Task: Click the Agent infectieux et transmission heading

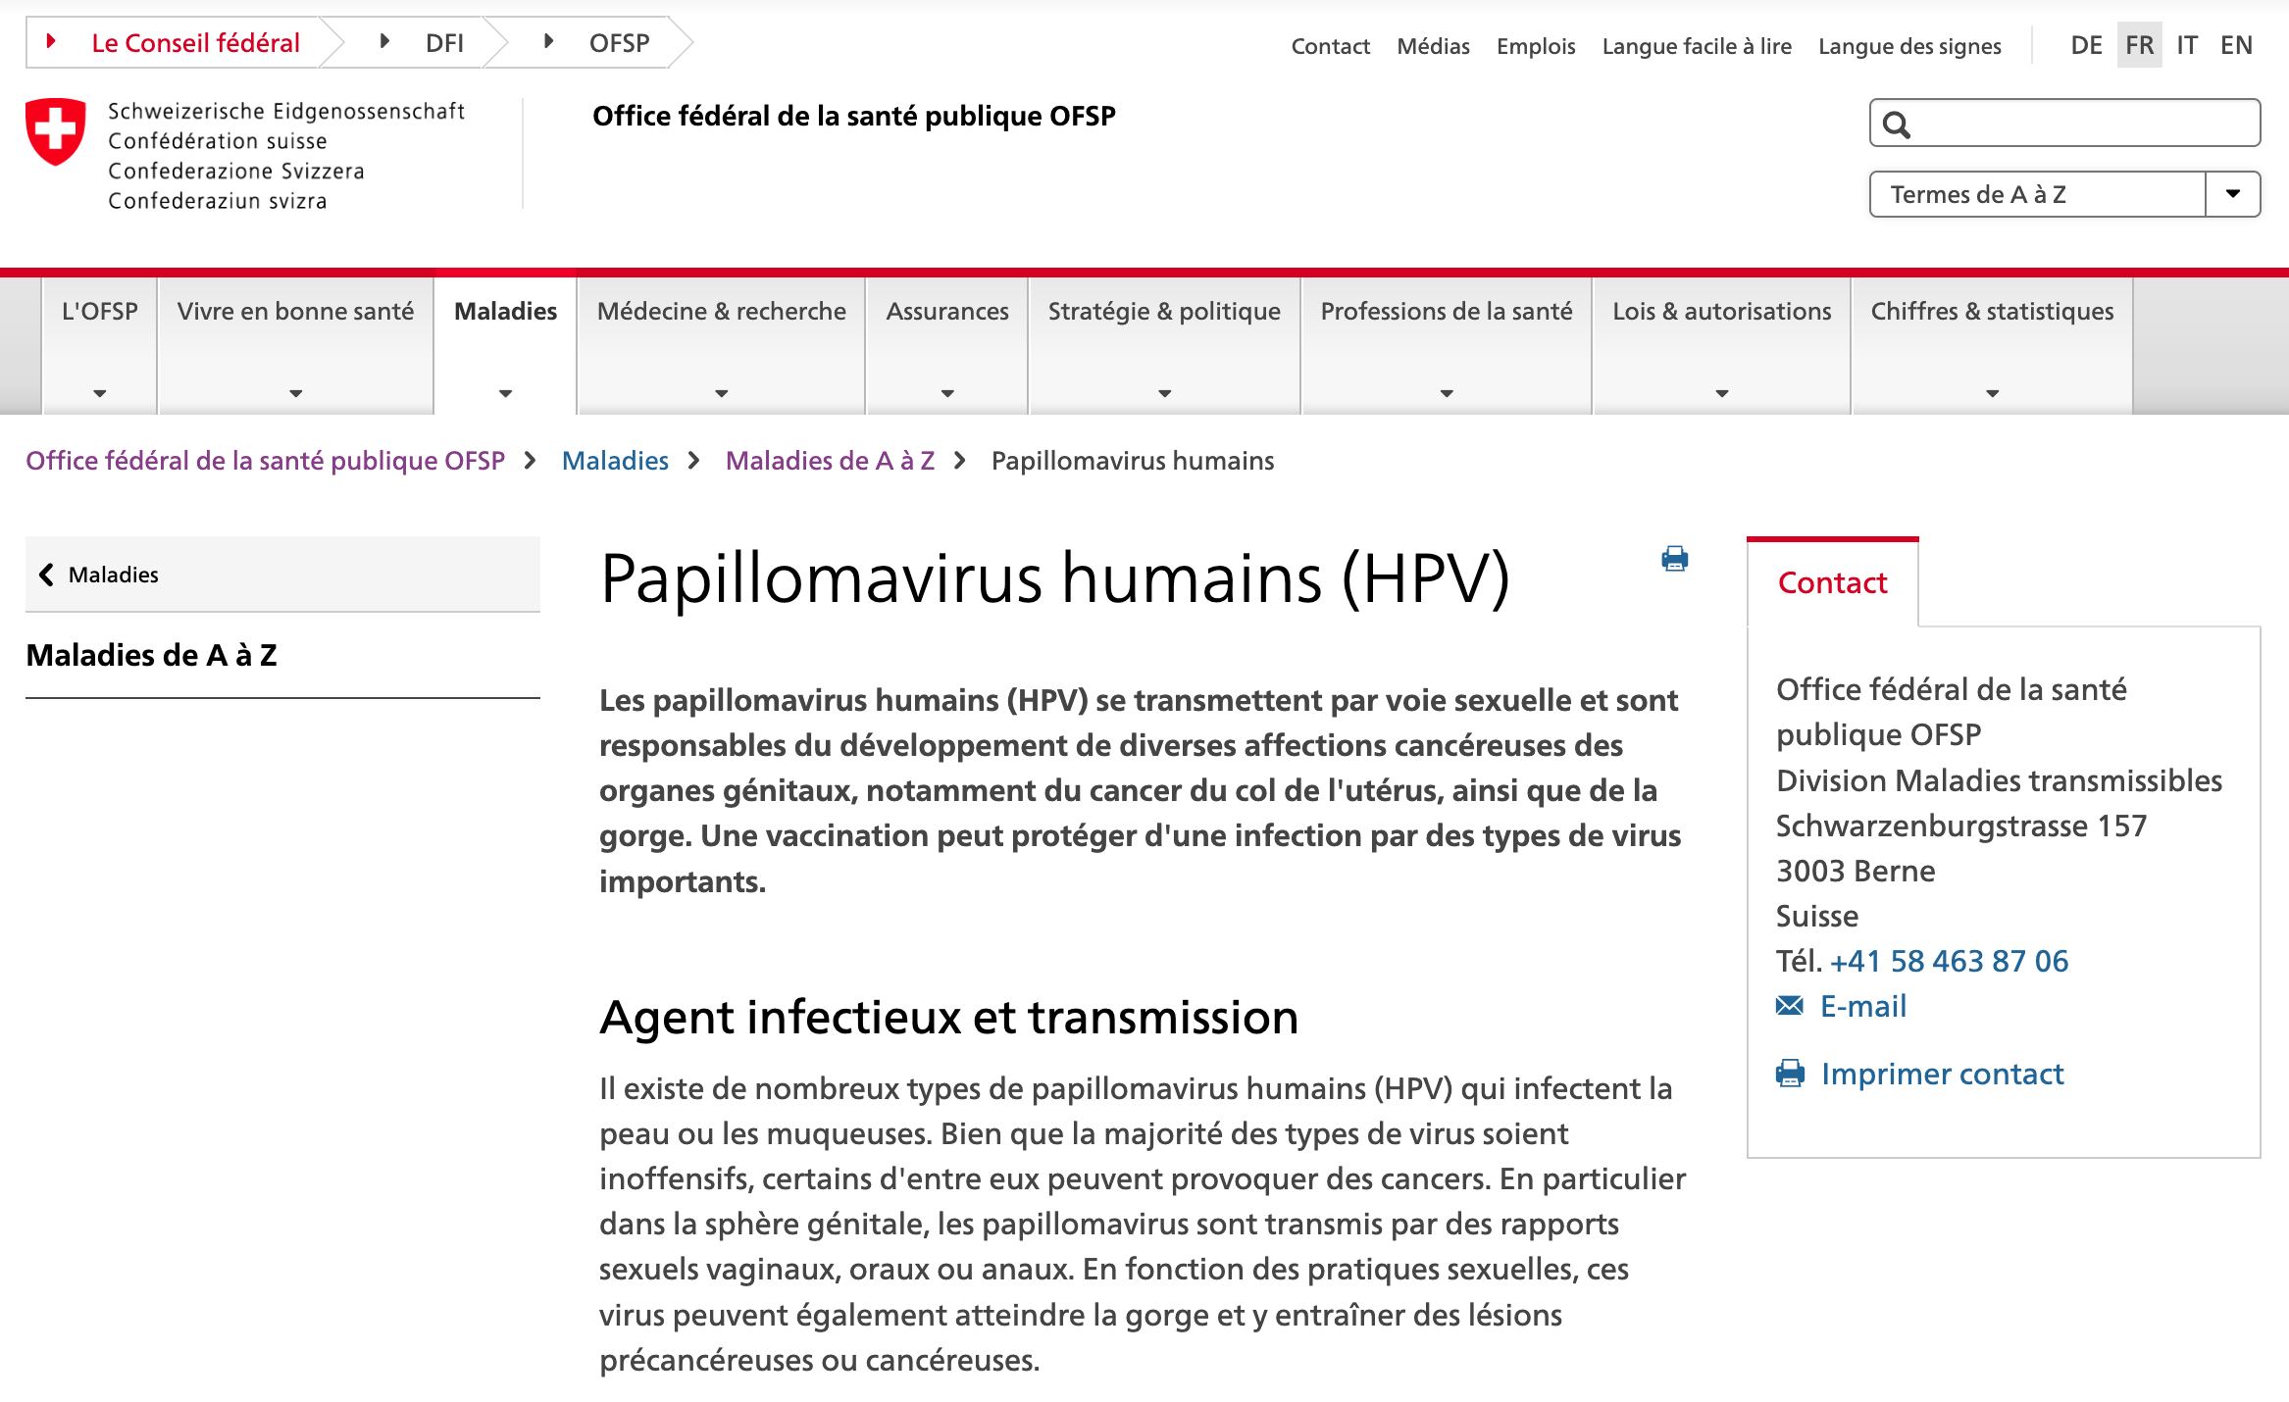Action: [948, 1018]
